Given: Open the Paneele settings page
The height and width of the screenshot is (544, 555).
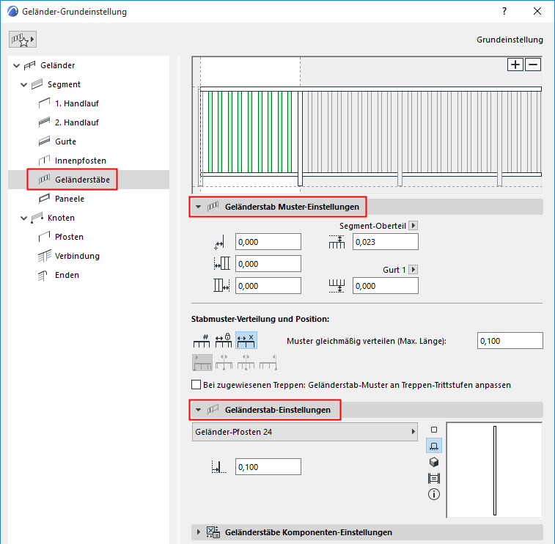Looking at the screenshot, I should 70,199.
